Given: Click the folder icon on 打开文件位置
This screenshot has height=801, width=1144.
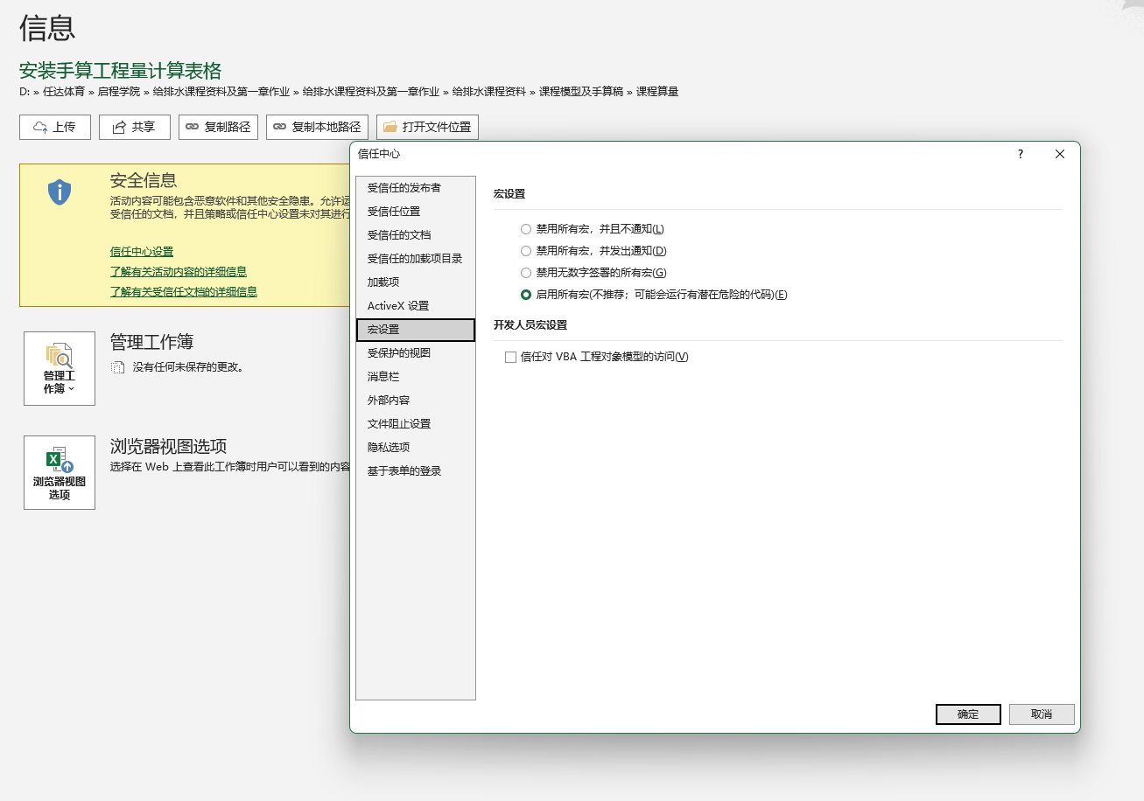Looking at the screenshot, I should click(390, 128).
